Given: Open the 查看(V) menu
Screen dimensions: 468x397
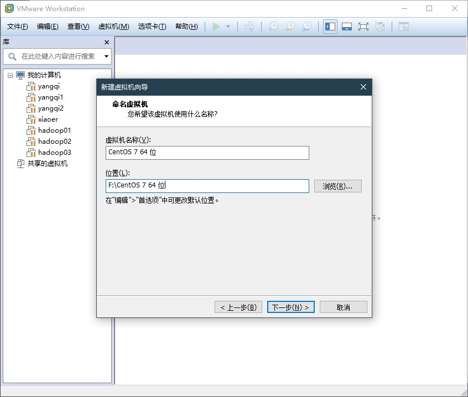Looking at the screenshot, I should [78, 27].
